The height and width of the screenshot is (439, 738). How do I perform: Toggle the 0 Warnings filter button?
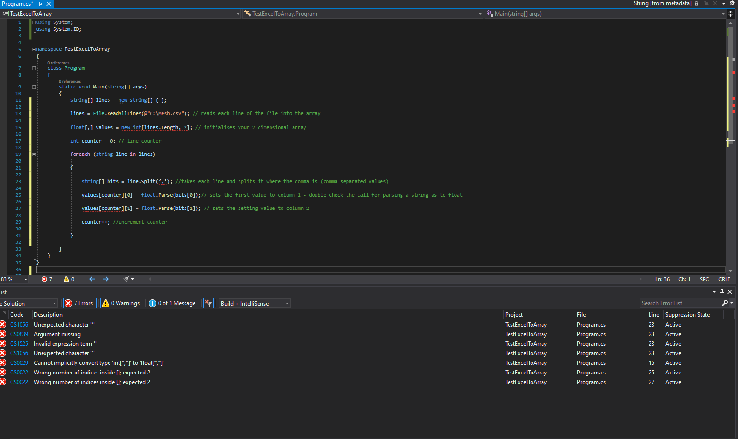coord(121,303)
